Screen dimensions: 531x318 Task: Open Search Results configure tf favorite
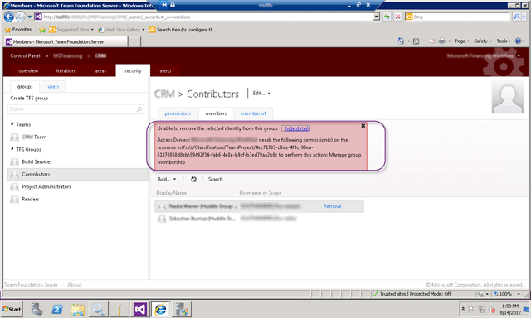(x=183, y=30)
